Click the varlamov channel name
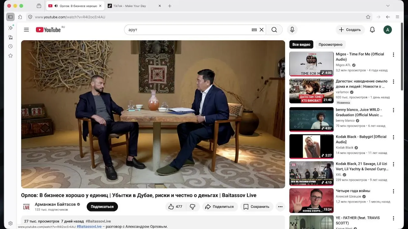Image resolution: width=408 pixels, height=229 pixels. [342, 92]
